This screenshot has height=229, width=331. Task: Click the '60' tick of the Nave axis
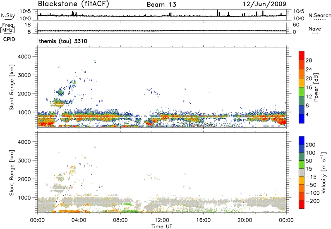[x=296, y=25]
